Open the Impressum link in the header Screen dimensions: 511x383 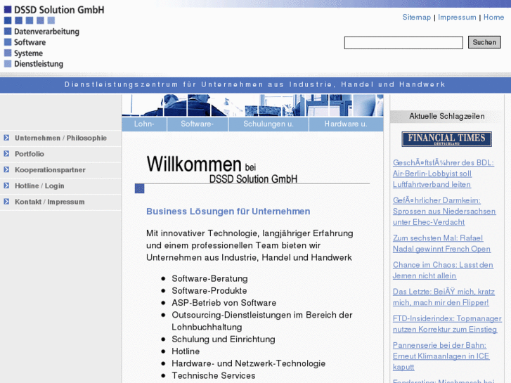[x=457, y=18]
